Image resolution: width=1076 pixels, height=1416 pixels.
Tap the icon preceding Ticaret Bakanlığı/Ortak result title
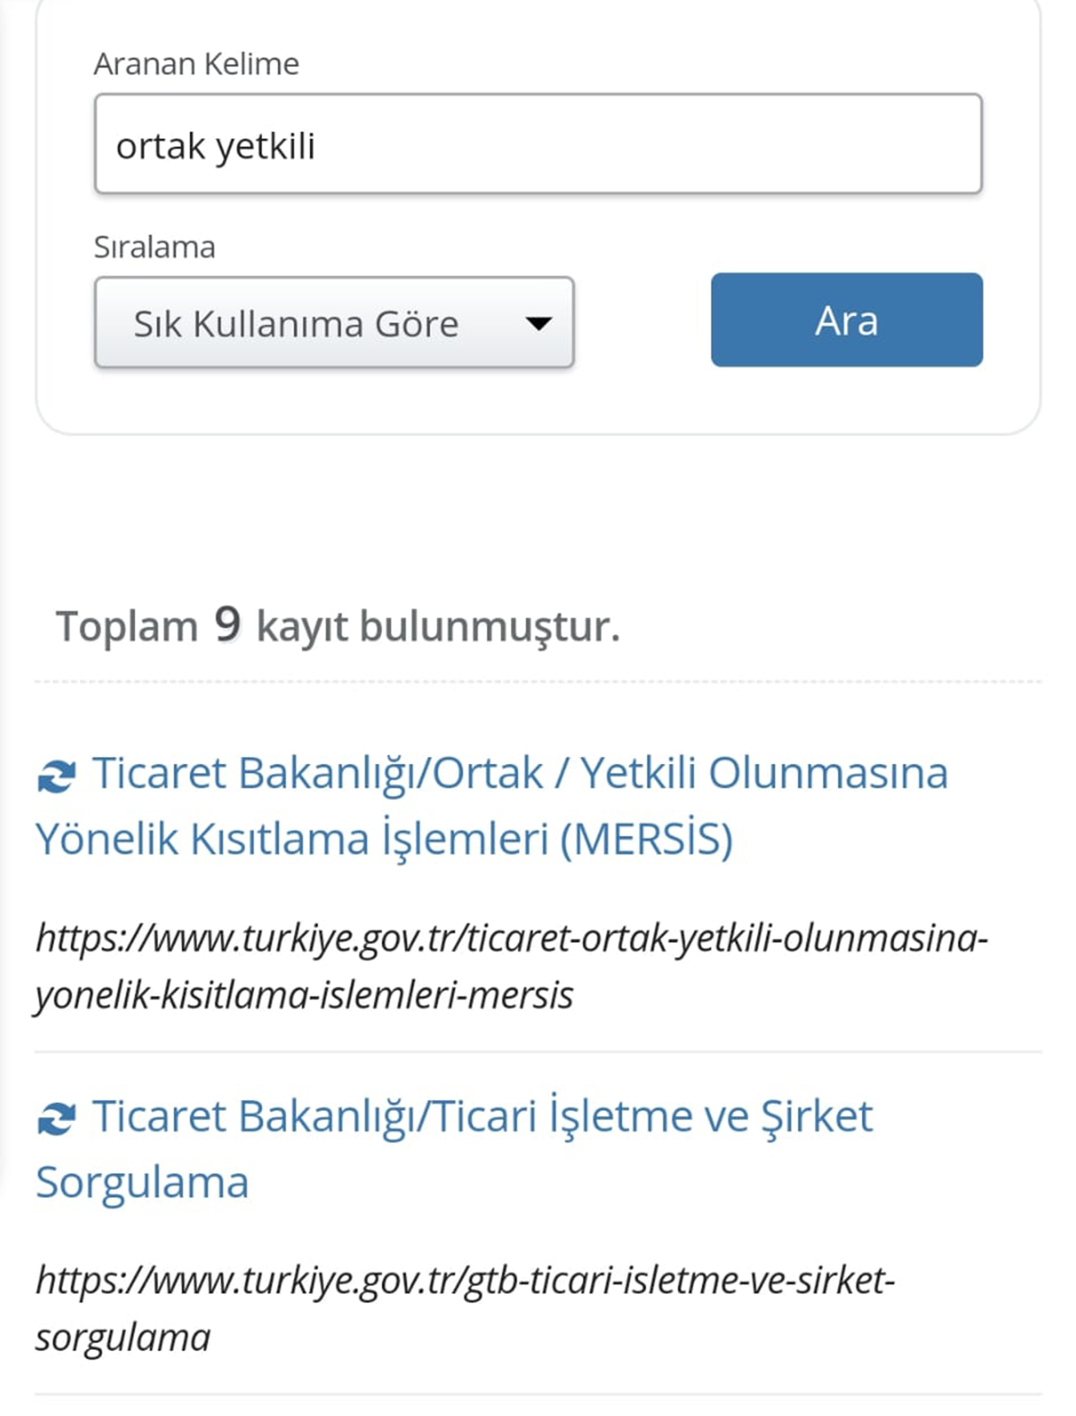pos(57,777)
